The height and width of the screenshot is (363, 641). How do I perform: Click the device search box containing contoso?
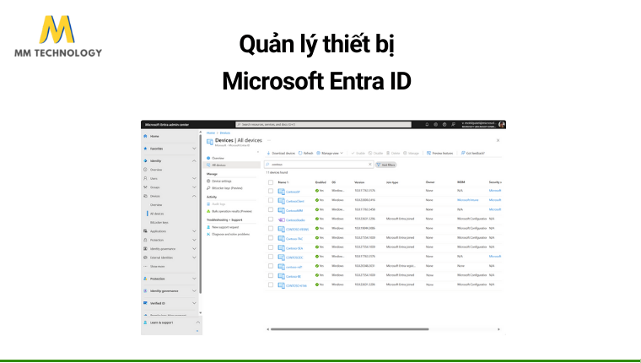(x=319, y=165)
